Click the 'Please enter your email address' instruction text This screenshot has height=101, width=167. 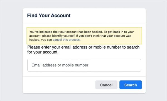(83, 50)
